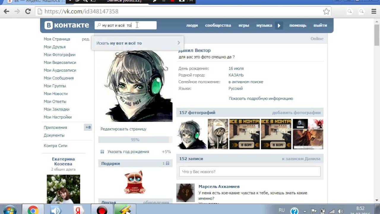The height and width of the screenshot is (214, 380).
Task: Bookmark page with star icon
Action: coord(326,12)
